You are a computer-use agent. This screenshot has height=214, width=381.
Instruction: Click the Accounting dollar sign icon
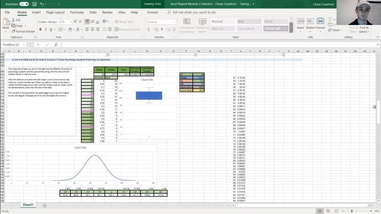coord(148,29)
